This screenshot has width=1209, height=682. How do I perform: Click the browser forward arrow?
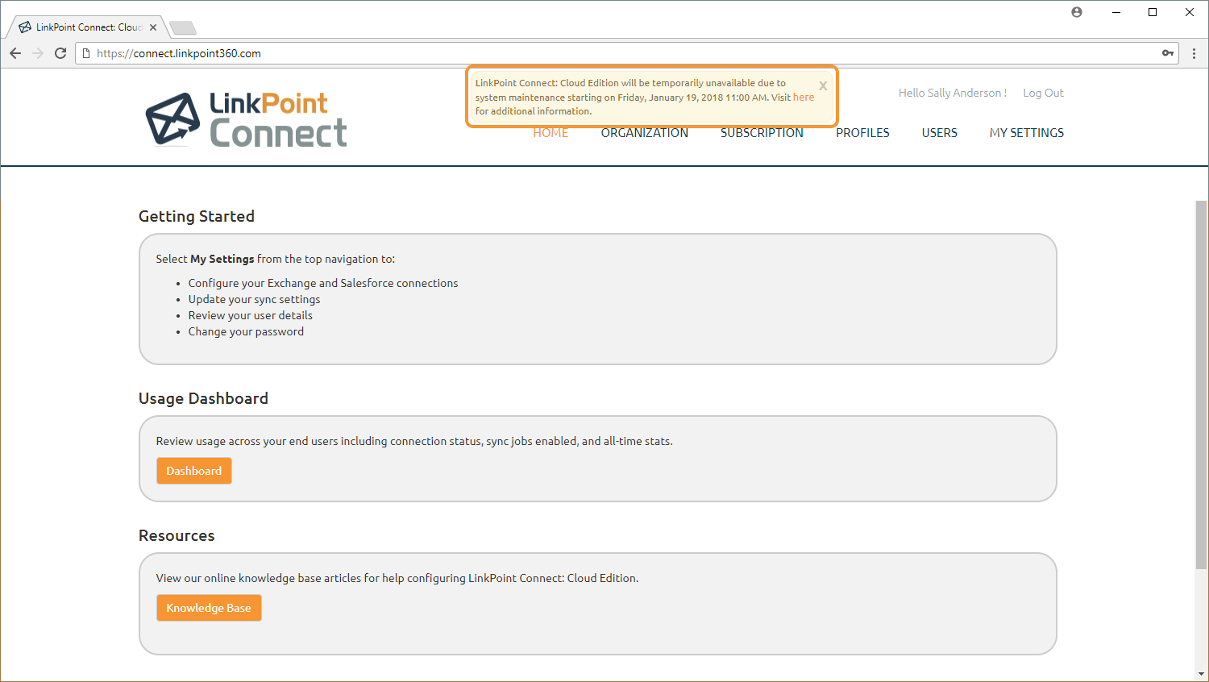(38, 53)
